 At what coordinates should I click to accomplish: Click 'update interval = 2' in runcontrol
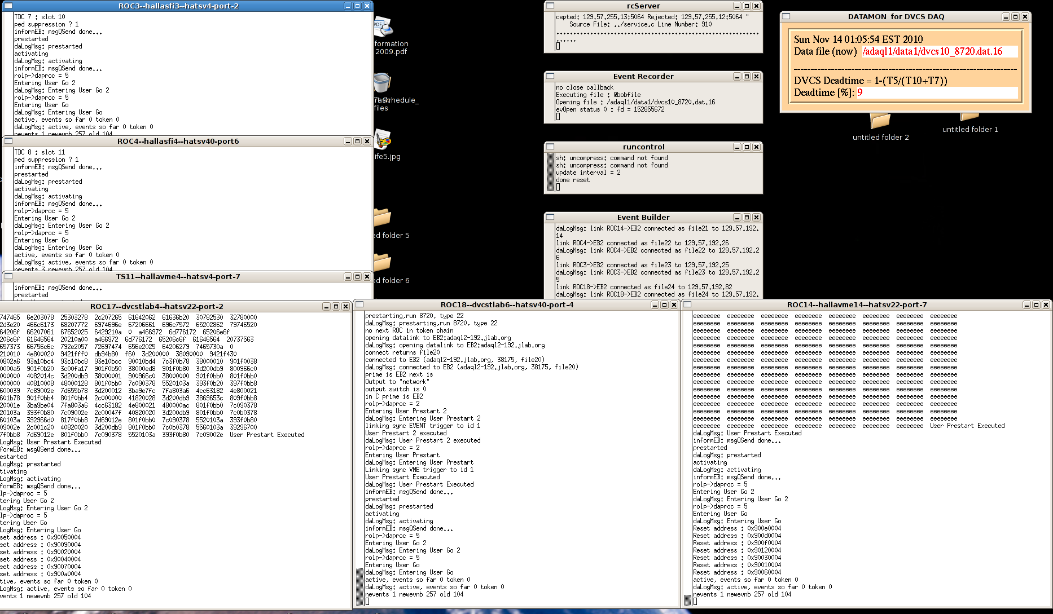click(588, 173)
